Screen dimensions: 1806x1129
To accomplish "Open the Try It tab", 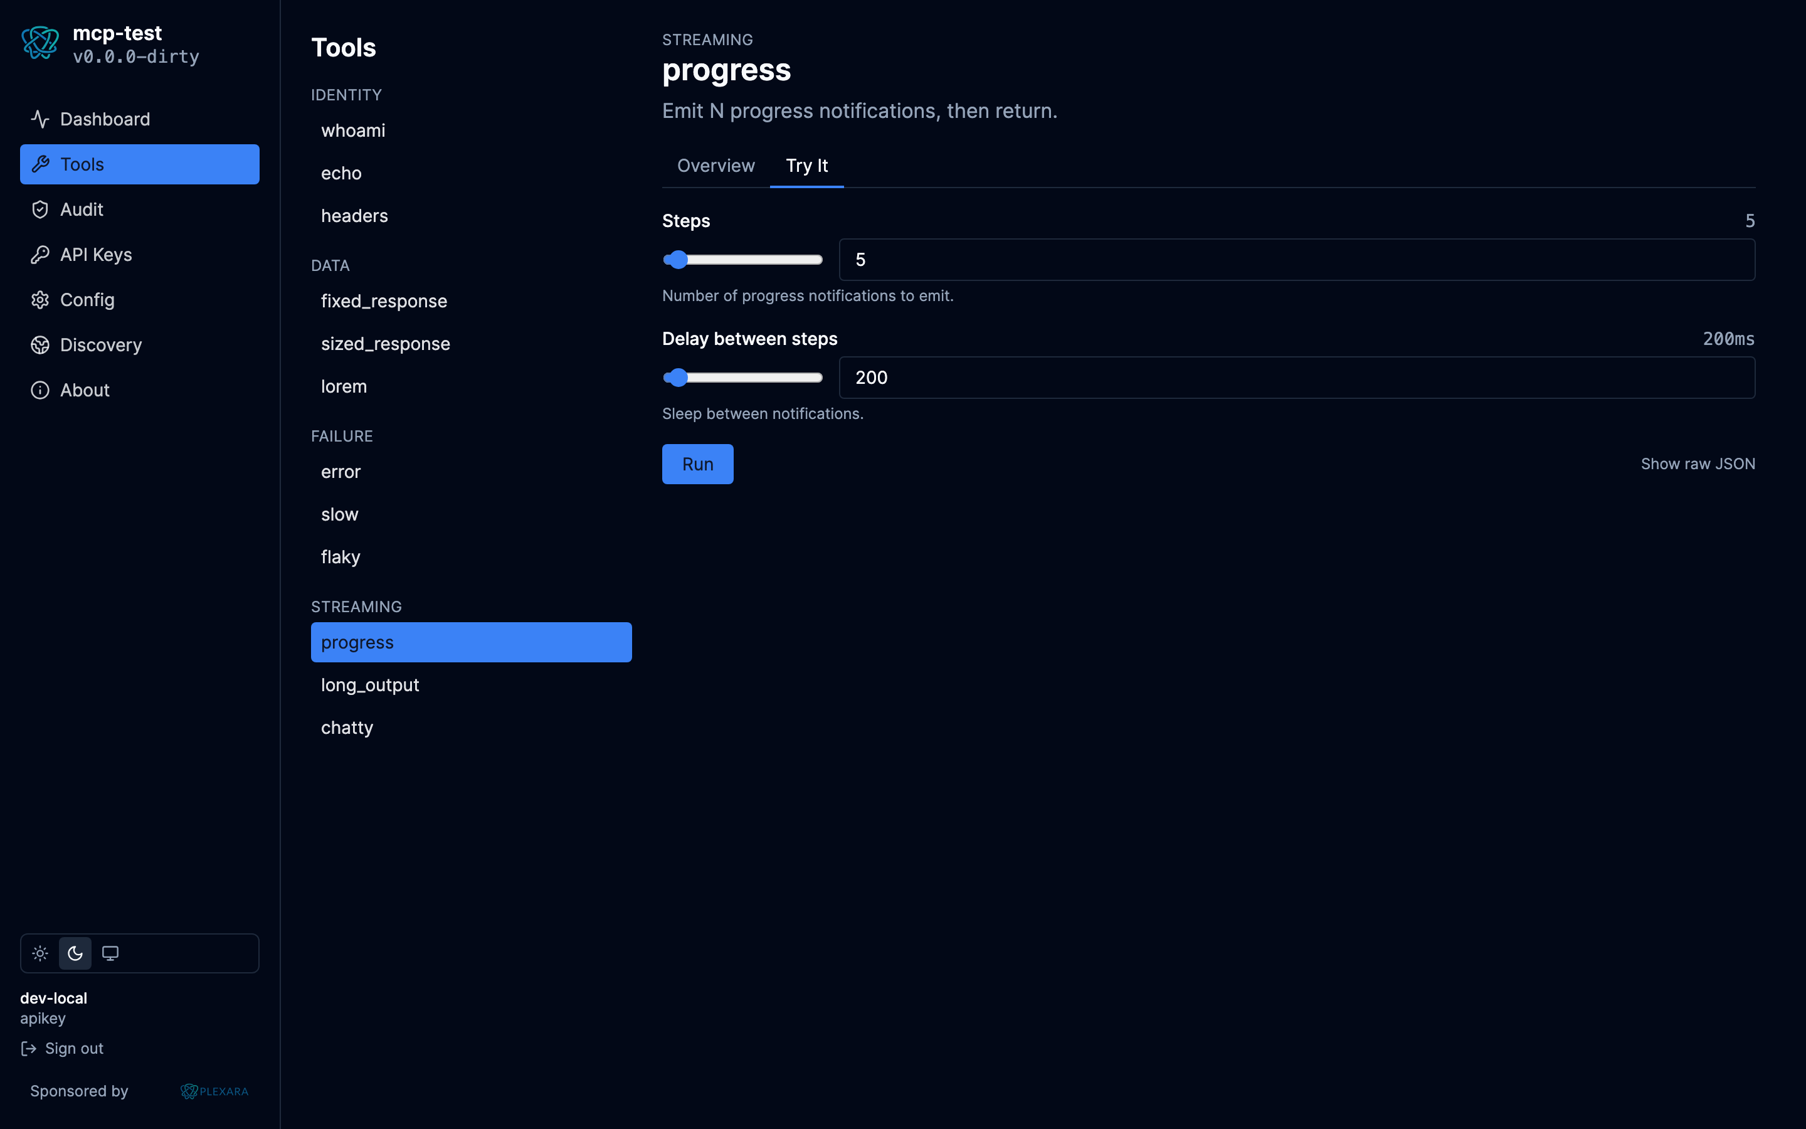I will click(x=806, y=166).
